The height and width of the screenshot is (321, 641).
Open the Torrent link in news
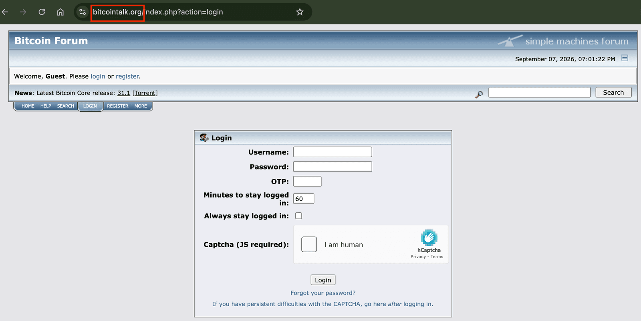pos(145,93)
